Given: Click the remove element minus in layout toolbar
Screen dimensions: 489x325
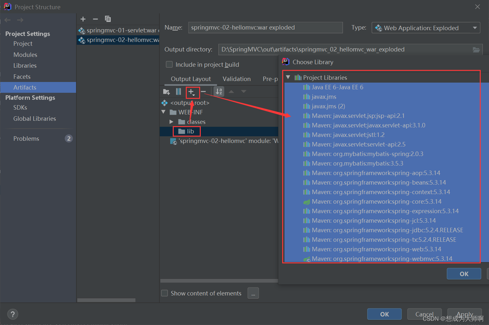Looking at the screenshot, I should coord(203,92).
